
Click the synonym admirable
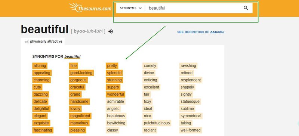(115, 102)
